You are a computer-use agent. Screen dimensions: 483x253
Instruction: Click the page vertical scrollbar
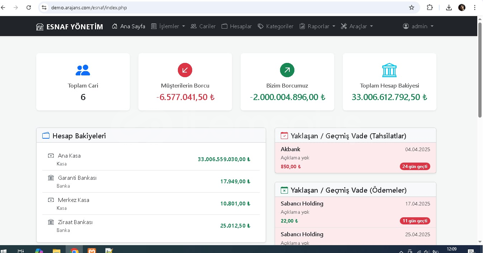[x=480, y=70]
